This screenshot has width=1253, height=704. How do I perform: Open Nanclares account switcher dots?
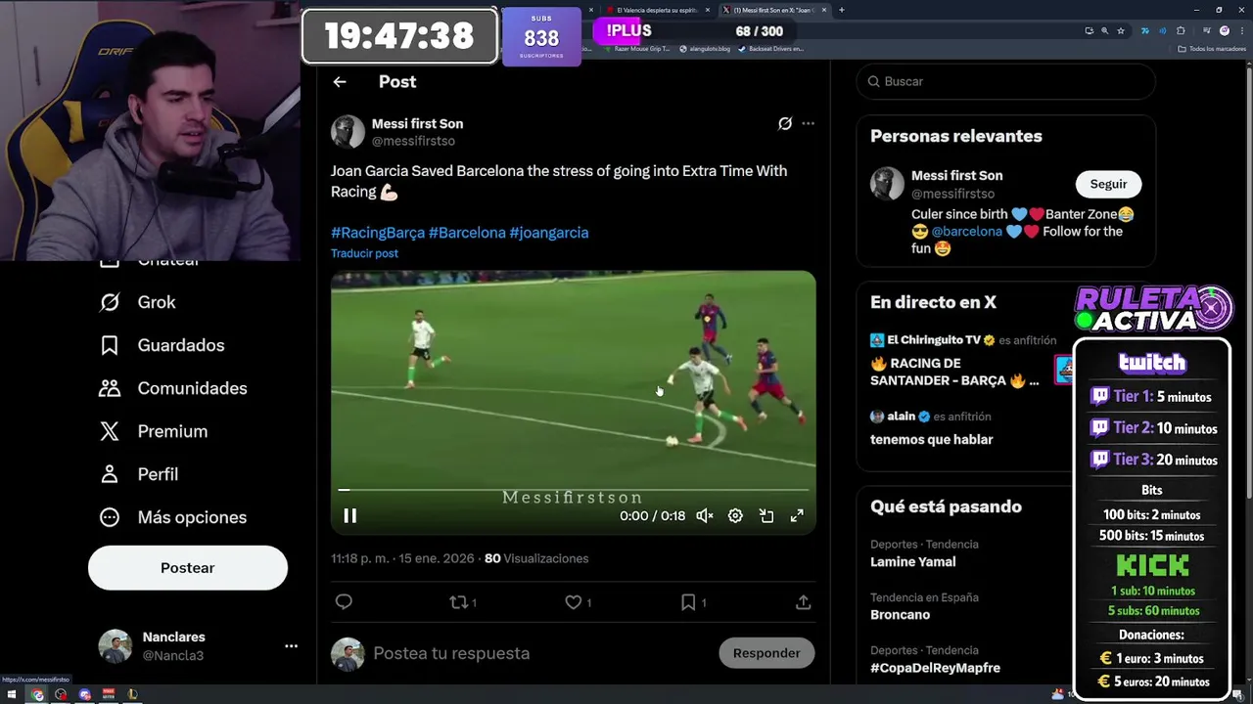click(x=291, y=646)
